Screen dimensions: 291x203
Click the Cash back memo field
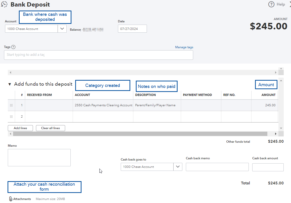pyautogui.click(x=217, y=167)
